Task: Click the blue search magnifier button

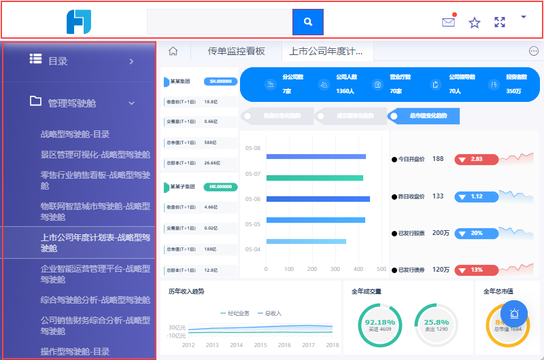Action: 308,22
